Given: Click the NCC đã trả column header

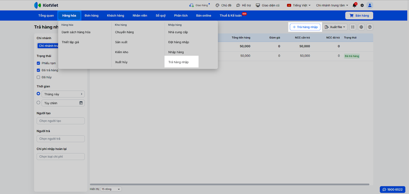Looking at the screenshot, I should tap(333, 38).
